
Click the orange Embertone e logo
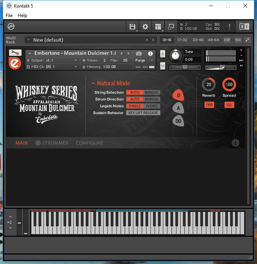coord(15,63)
